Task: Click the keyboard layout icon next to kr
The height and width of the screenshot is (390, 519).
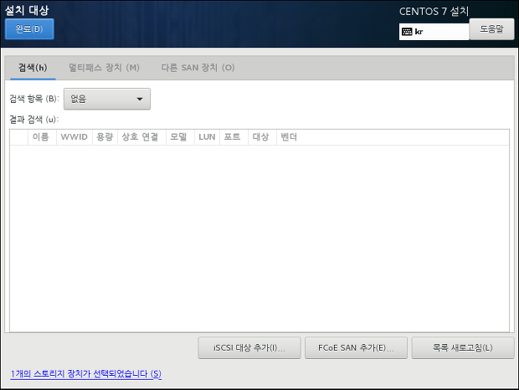Action: tap(407, 32)
